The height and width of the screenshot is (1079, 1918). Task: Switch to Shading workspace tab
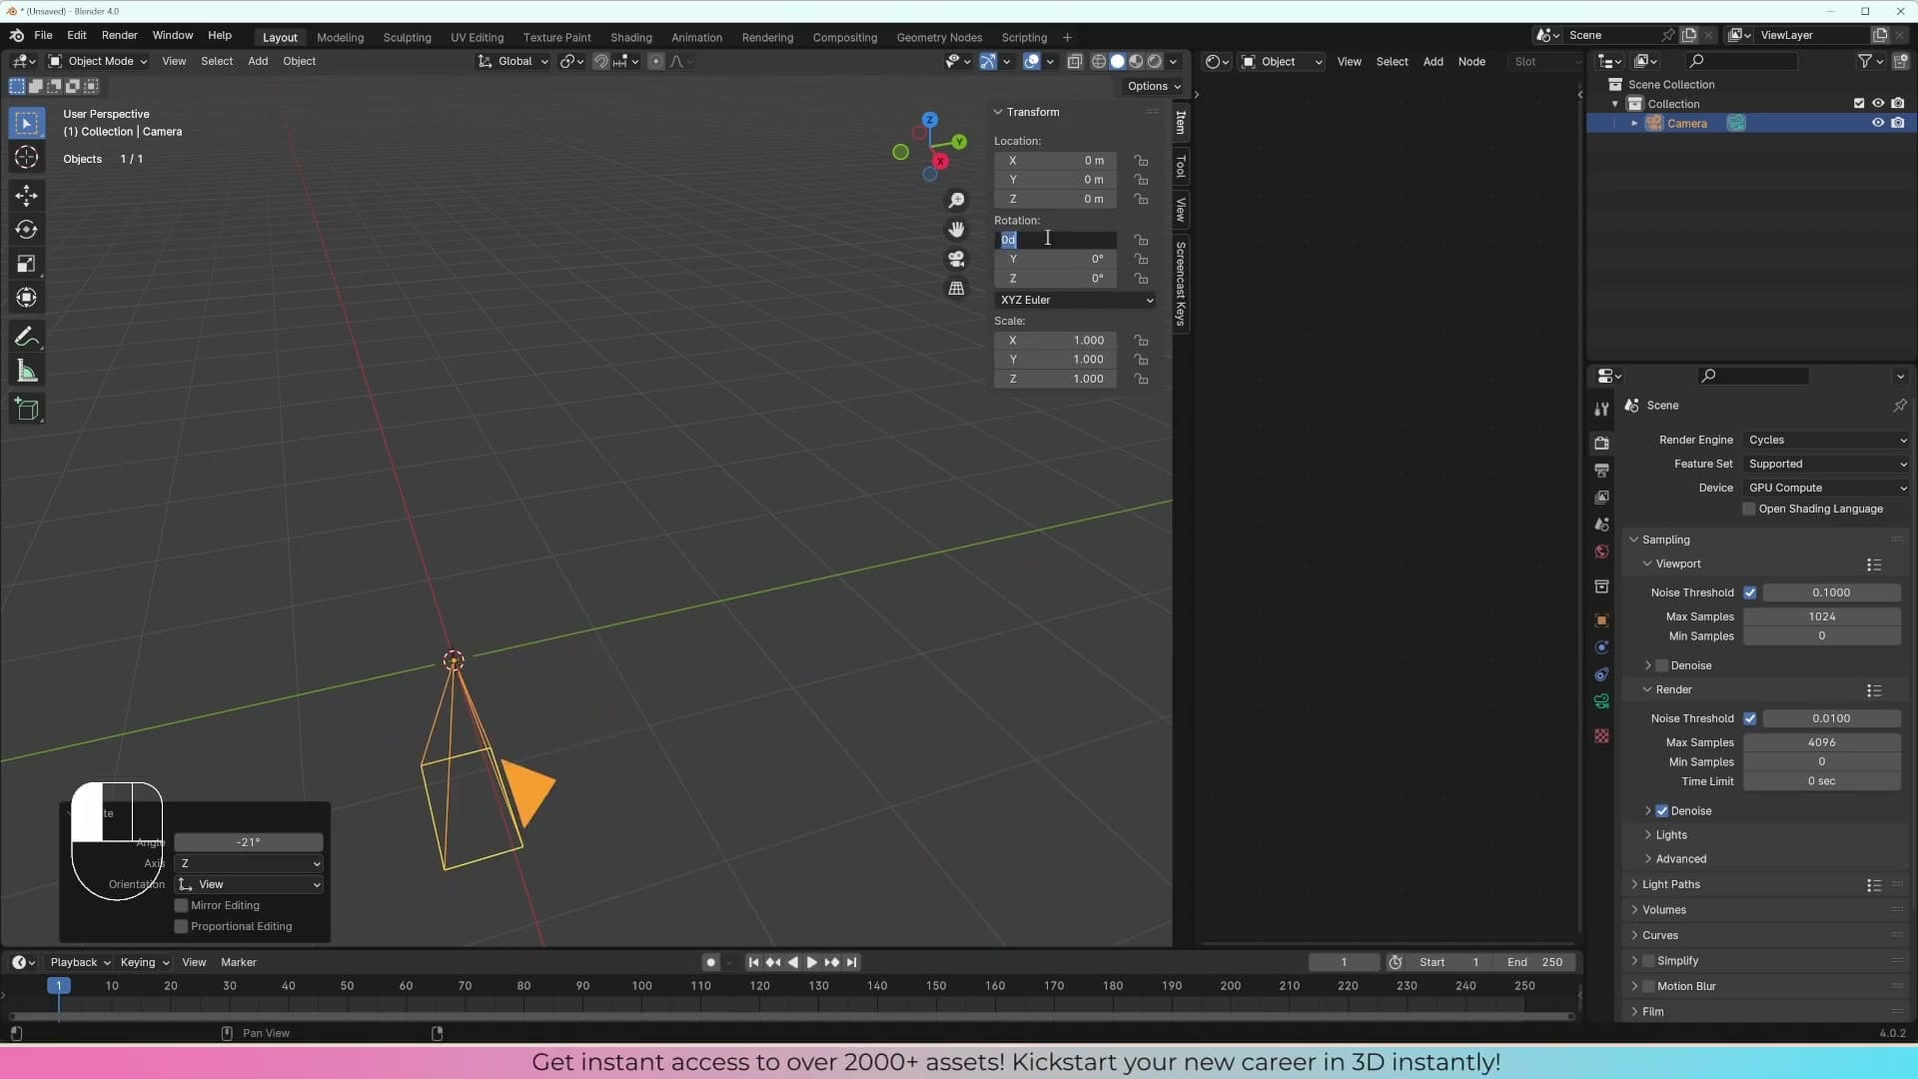point(630,38)
